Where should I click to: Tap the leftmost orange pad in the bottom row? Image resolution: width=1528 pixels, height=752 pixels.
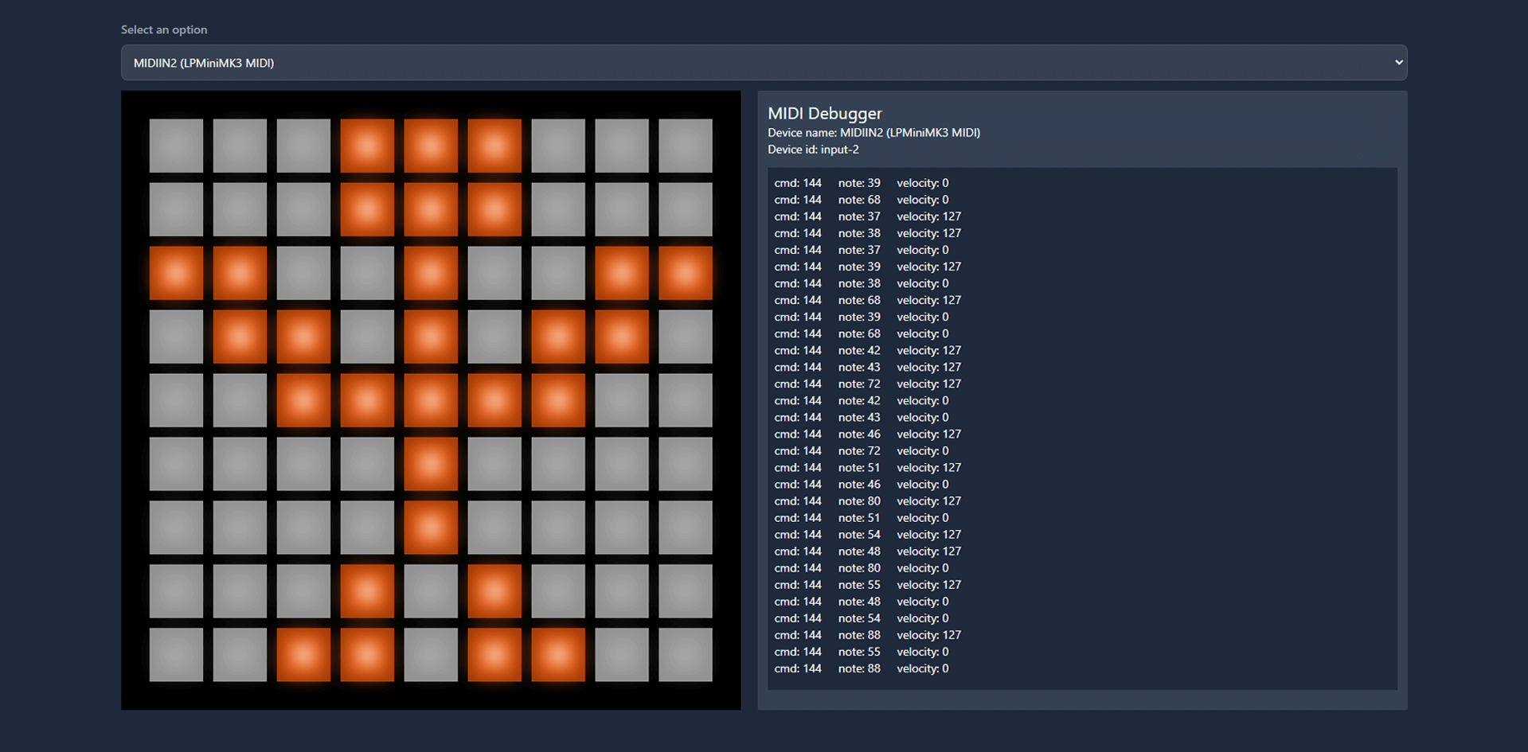(303, 655)
